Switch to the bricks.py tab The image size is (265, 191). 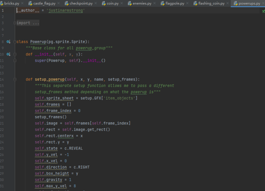[11, 3]
